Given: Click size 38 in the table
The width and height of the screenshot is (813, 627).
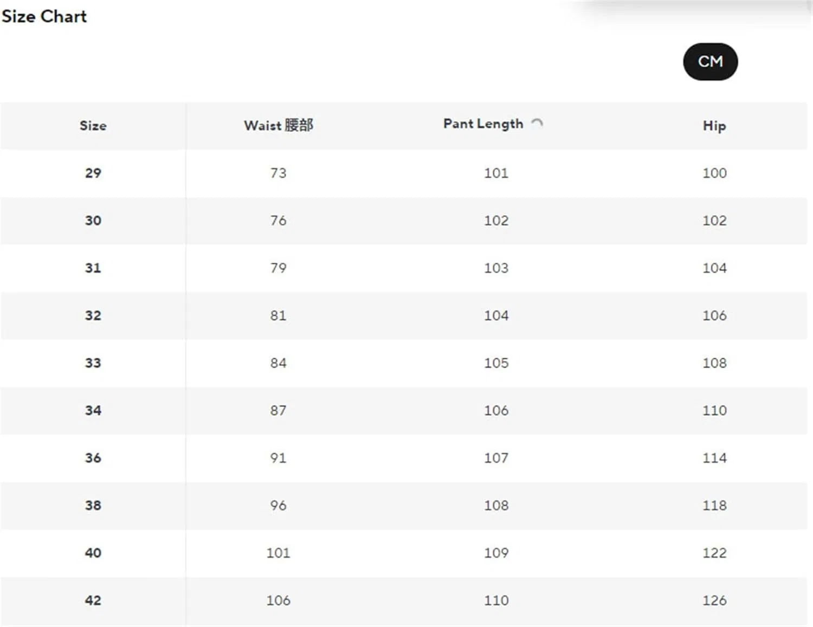Looking at the screenshot, I should [93, 505].
